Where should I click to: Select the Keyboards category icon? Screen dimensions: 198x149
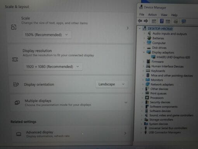(148, 71)
